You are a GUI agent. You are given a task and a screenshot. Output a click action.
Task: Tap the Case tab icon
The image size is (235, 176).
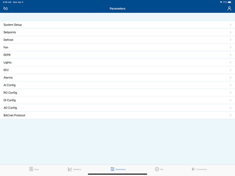(31, 169)
